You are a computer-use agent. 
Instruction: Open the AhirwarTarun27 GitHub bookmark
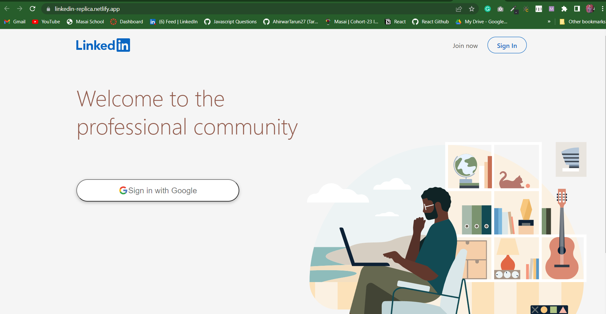(x=291, y=22)
